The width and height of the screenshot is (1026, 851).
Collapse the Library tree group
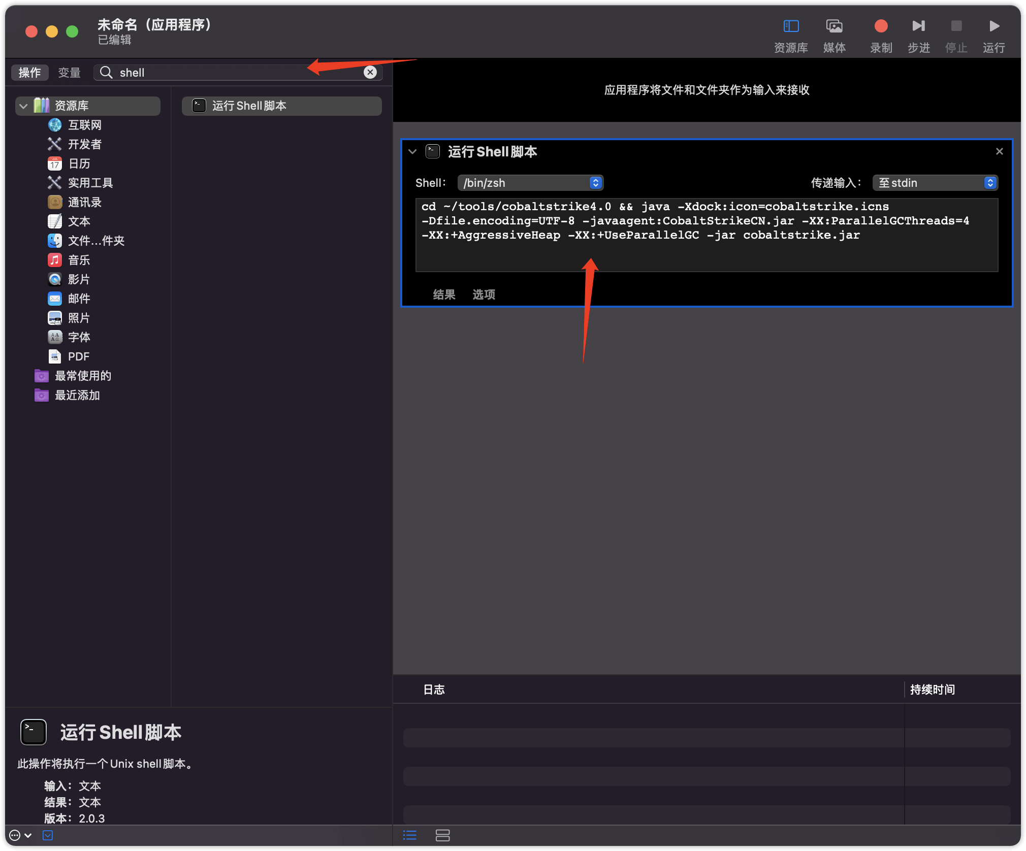[23, 106]
